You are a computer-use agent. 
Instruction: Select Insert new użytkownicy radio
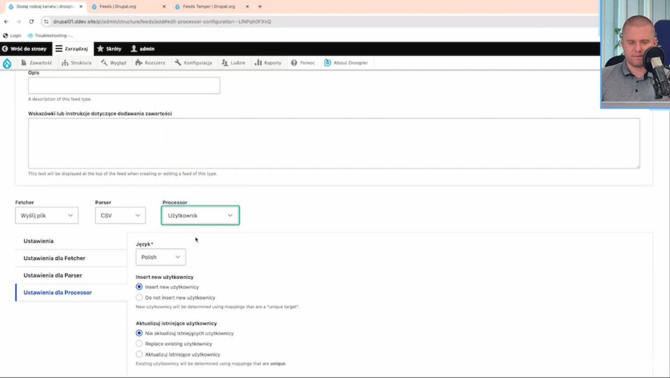[x=139, y=286]
